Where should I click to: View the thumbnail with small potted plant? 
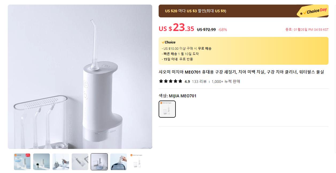point(41,162)
